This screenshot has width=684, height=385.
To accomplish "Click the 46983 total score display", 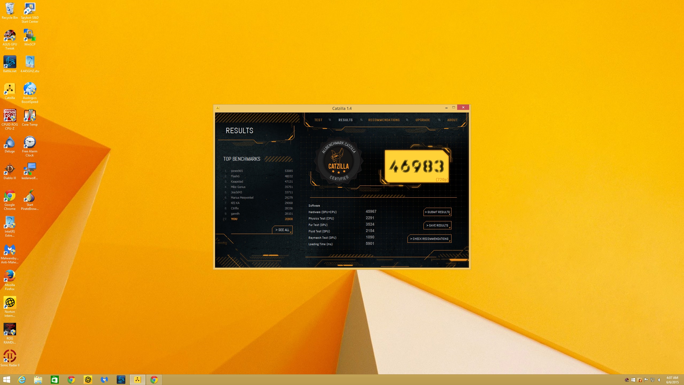I will click(417, 166).
